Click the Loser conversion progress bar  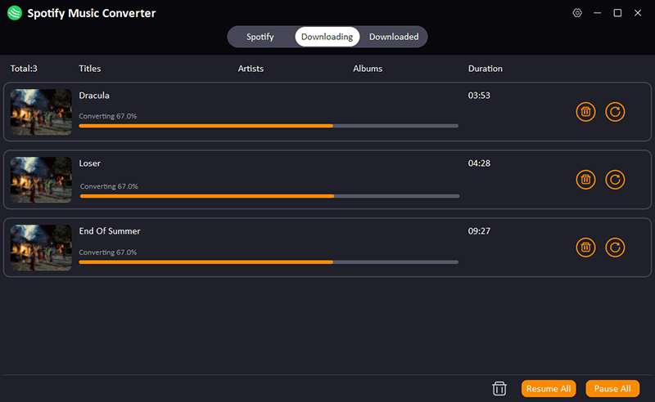click(270, 196)
